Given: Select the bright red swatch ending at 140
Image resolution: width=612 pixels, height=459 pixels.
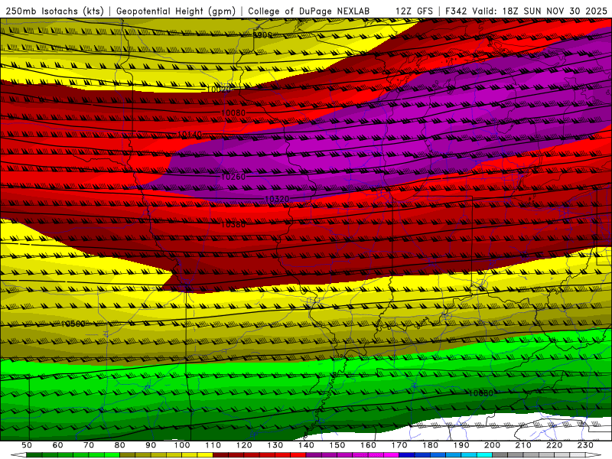Looking at the screenshot, I should 298,455.
